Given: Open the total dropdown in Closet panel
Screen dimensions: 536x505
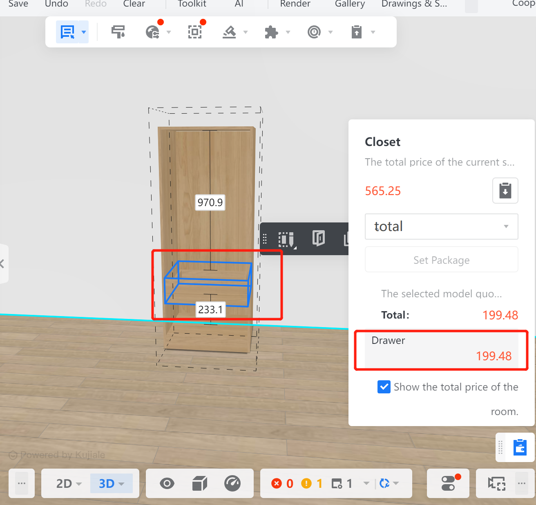Looking at the screenshot, I should click(441, 227).
